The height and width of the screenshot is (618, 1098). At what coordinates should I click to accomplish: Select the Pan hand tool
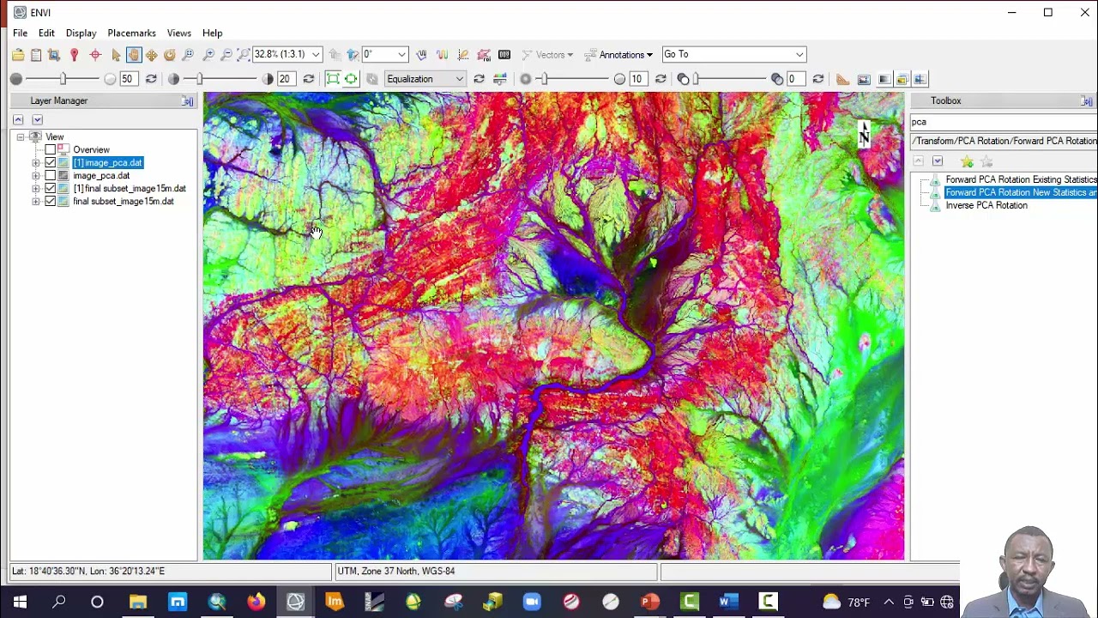[133, 55]
